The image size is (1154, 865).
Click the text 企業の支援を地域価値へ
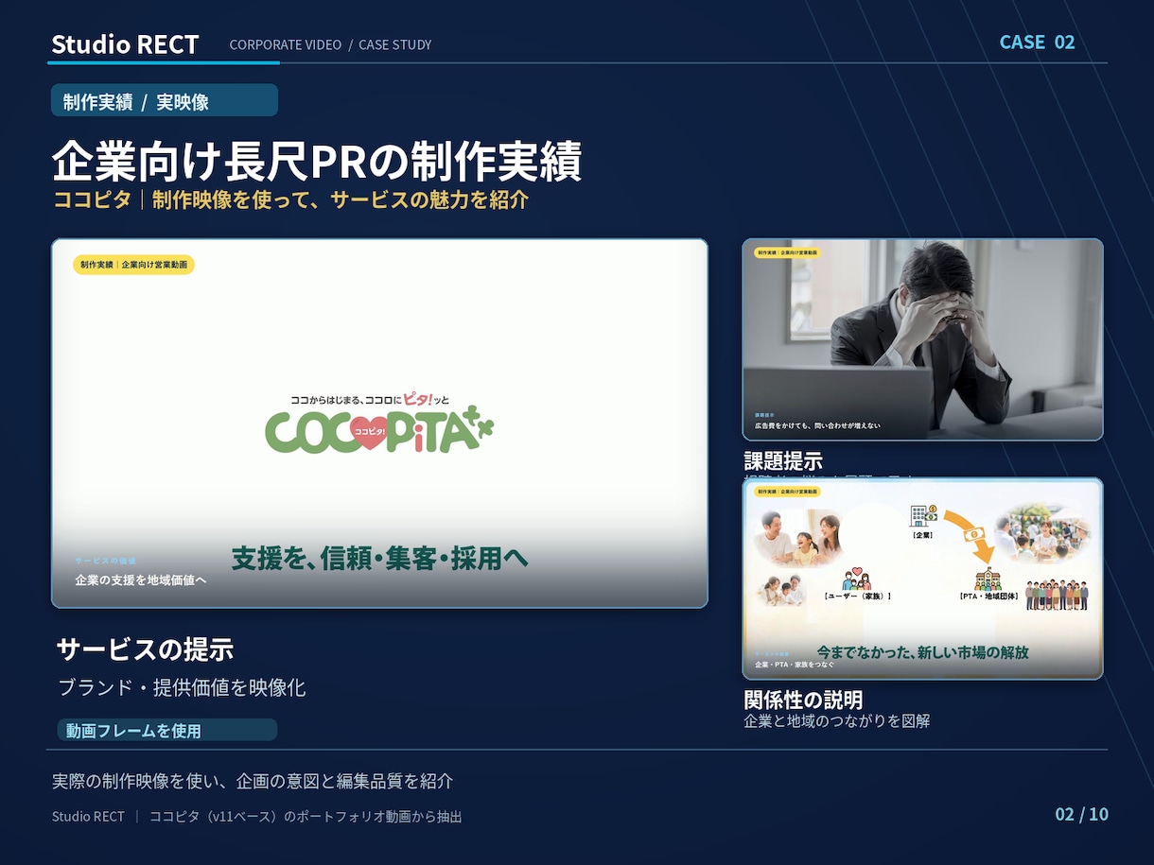141,580
